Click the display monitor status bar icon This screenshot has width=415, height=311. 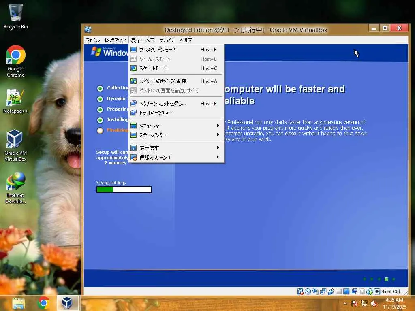[346, 292]
